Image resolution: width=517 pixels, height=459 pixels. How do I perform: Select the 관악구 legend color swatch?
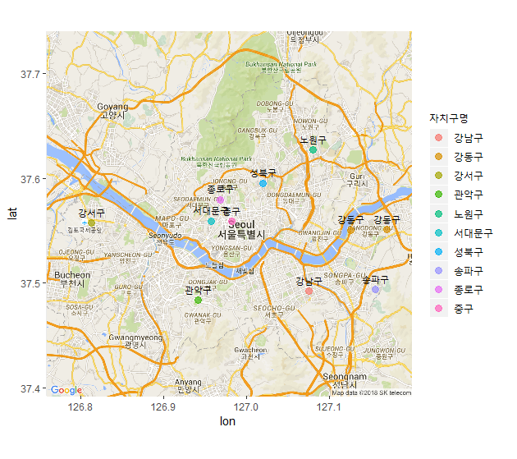[x=438, y=195]
